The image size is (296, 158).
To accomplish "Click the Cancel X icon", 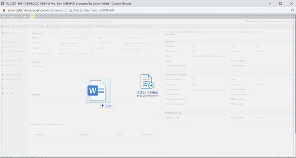I will coord(143,26).
